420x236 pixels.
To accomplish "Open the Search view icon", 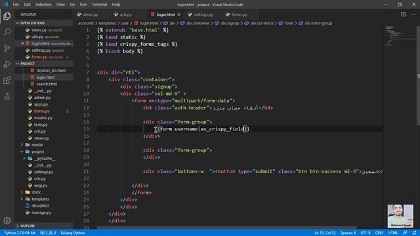I will (7, 32).
